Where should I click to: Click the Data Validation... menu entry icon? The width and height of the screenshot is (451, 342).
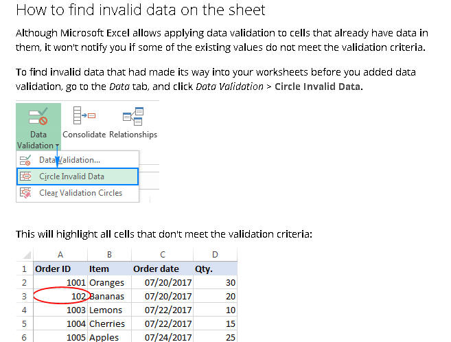coord(25,160)
